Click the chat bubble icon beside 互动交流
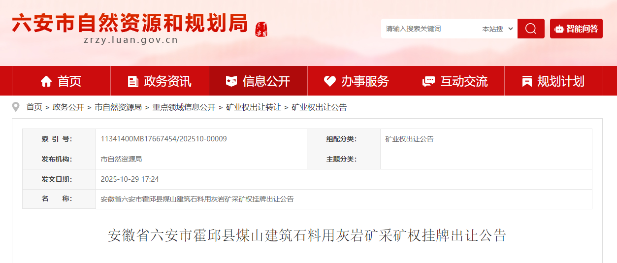617x263 pixels. pyautogui.click(x=428, y=81)
